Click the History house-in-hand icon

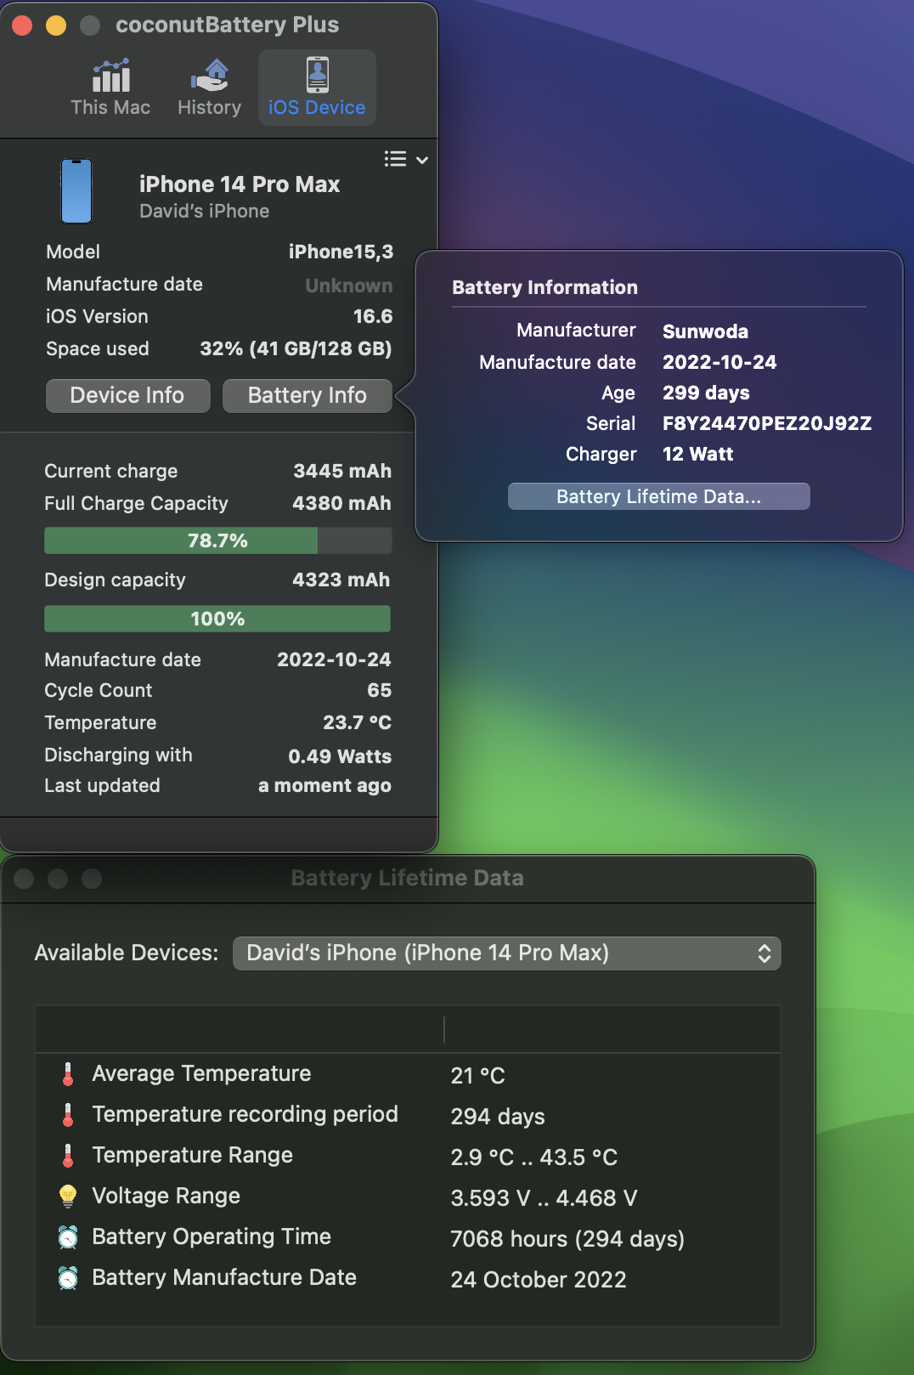tap(210, 75)
